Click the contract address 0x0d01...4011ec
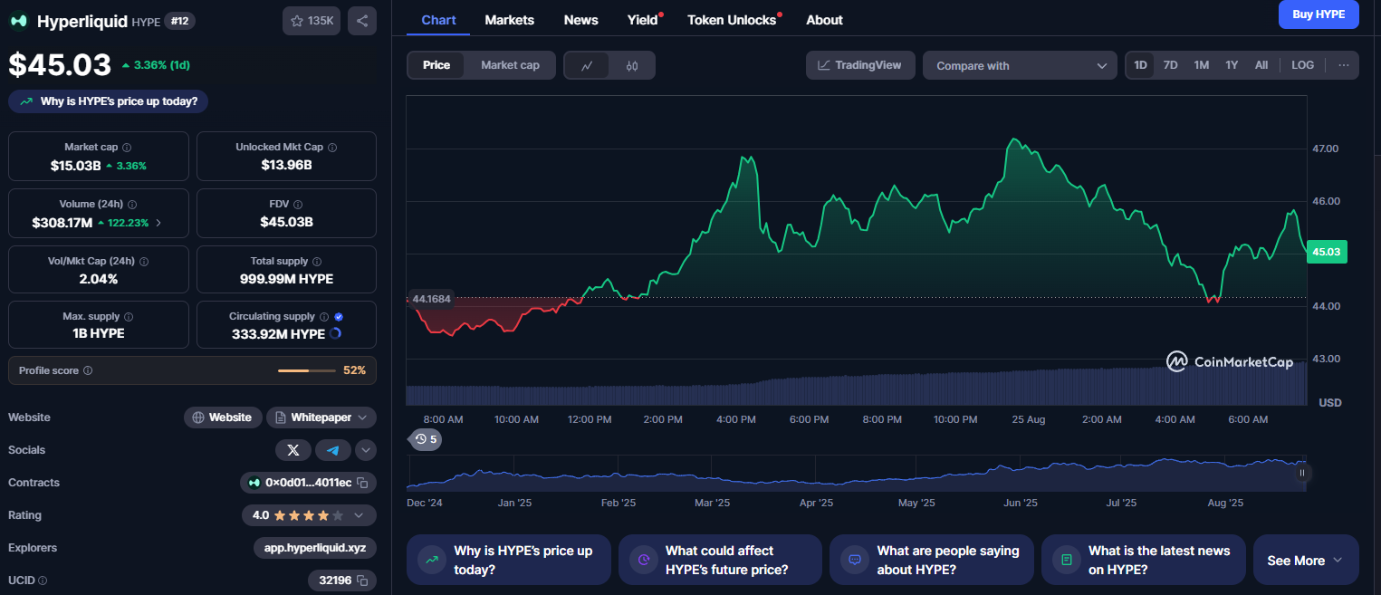Screen dimensions: 1381x595 tap(309, 483)
